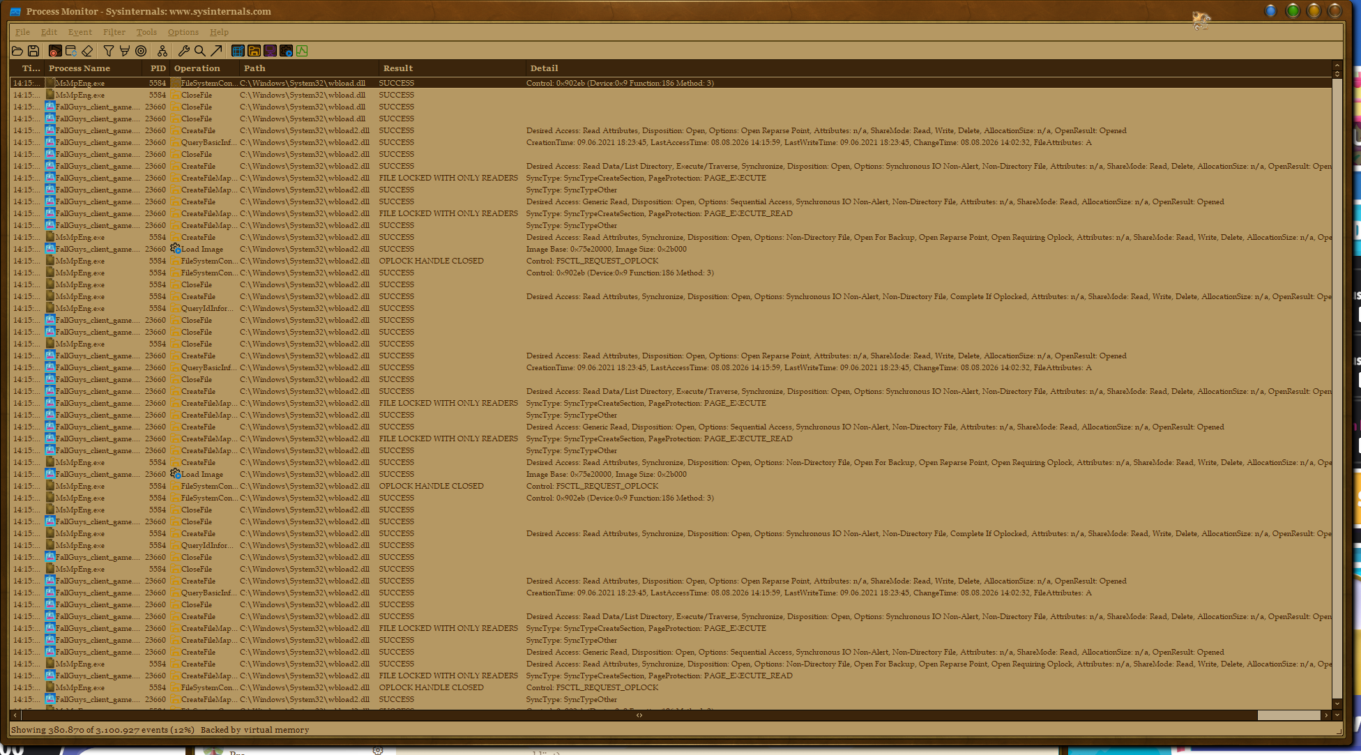Open the Edit menu

click(x=49, y=32)
